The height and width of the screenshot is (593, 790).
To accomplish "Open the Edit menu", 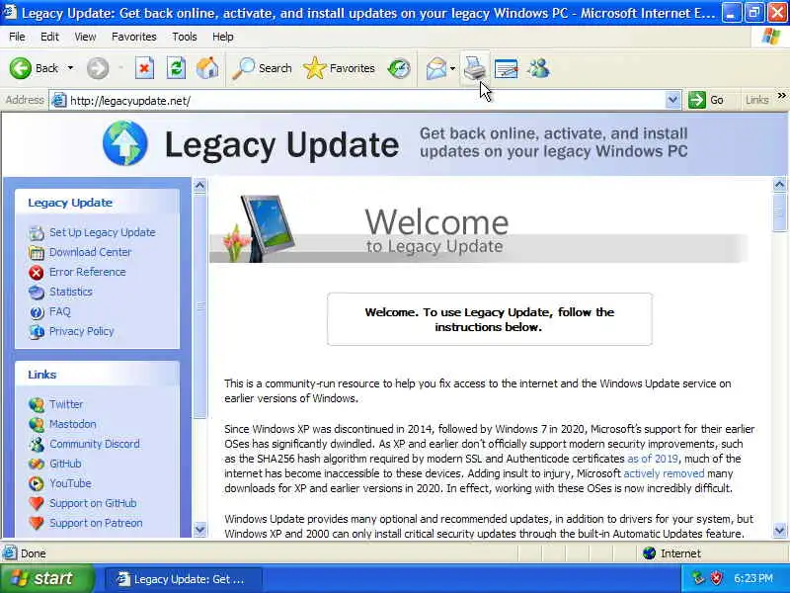I will tap(49, 37).
